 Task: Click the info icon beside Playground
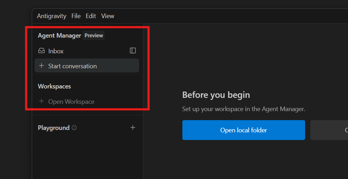point(74,128)
